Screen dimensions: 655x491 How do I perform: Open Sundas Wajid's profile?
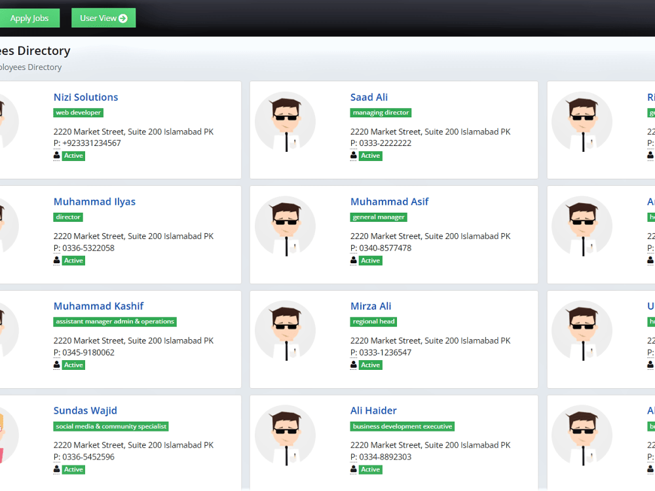(85, 410)
